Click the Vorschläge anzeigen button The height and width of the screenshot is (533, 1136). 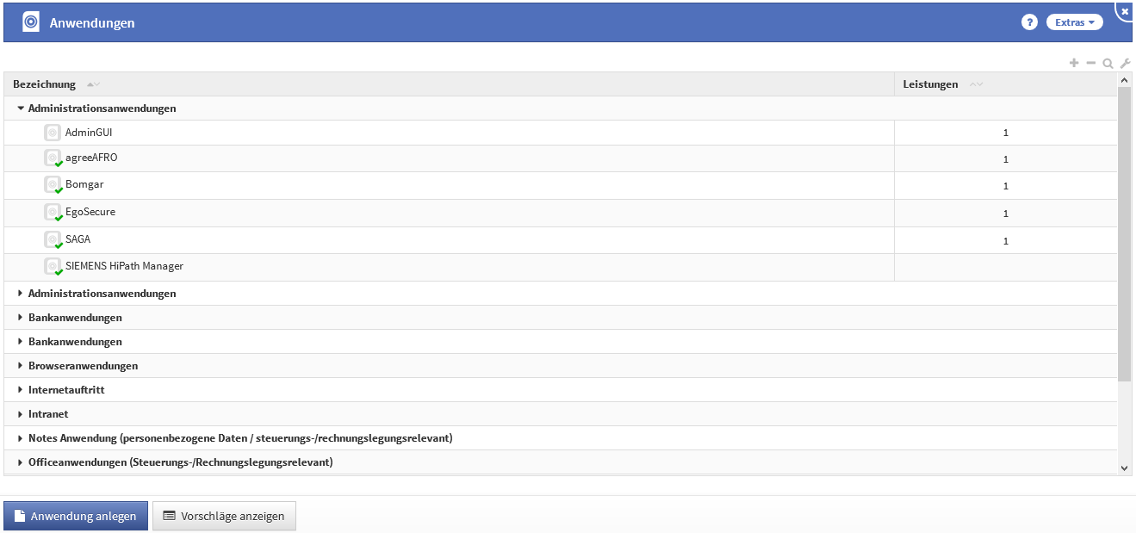(224, 517)
